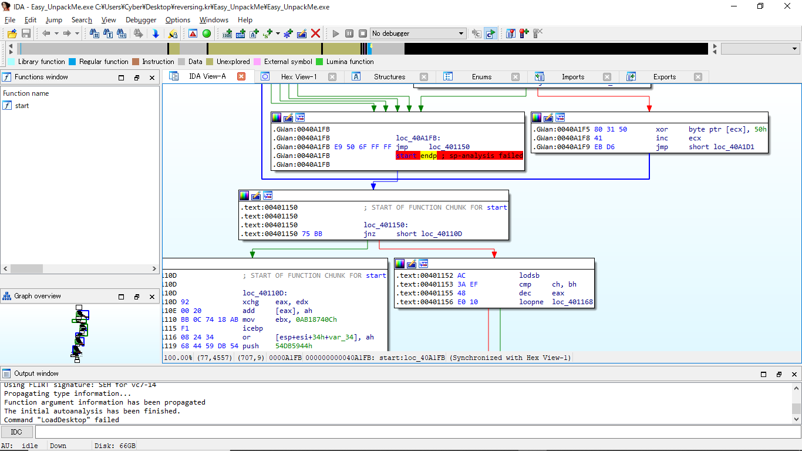Open the Debugger menu
Image resolution: width=802 pixels, height=451 pixels.
point(141,20)
